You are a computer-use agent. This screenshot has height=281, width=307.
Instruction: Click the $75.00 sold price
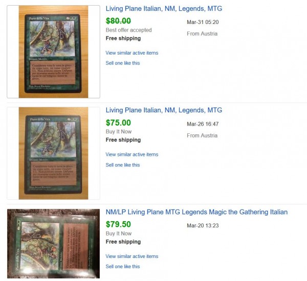[x=118, y=123]
